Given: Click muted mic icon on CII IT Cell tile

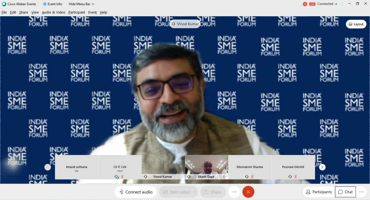Looking at the screenshot, I should 123,177.
